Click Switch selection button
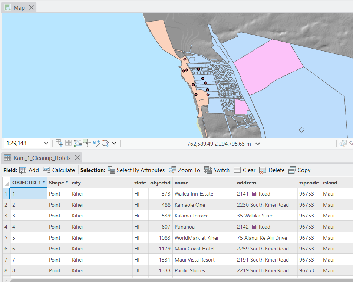 (x=217, y=170)
